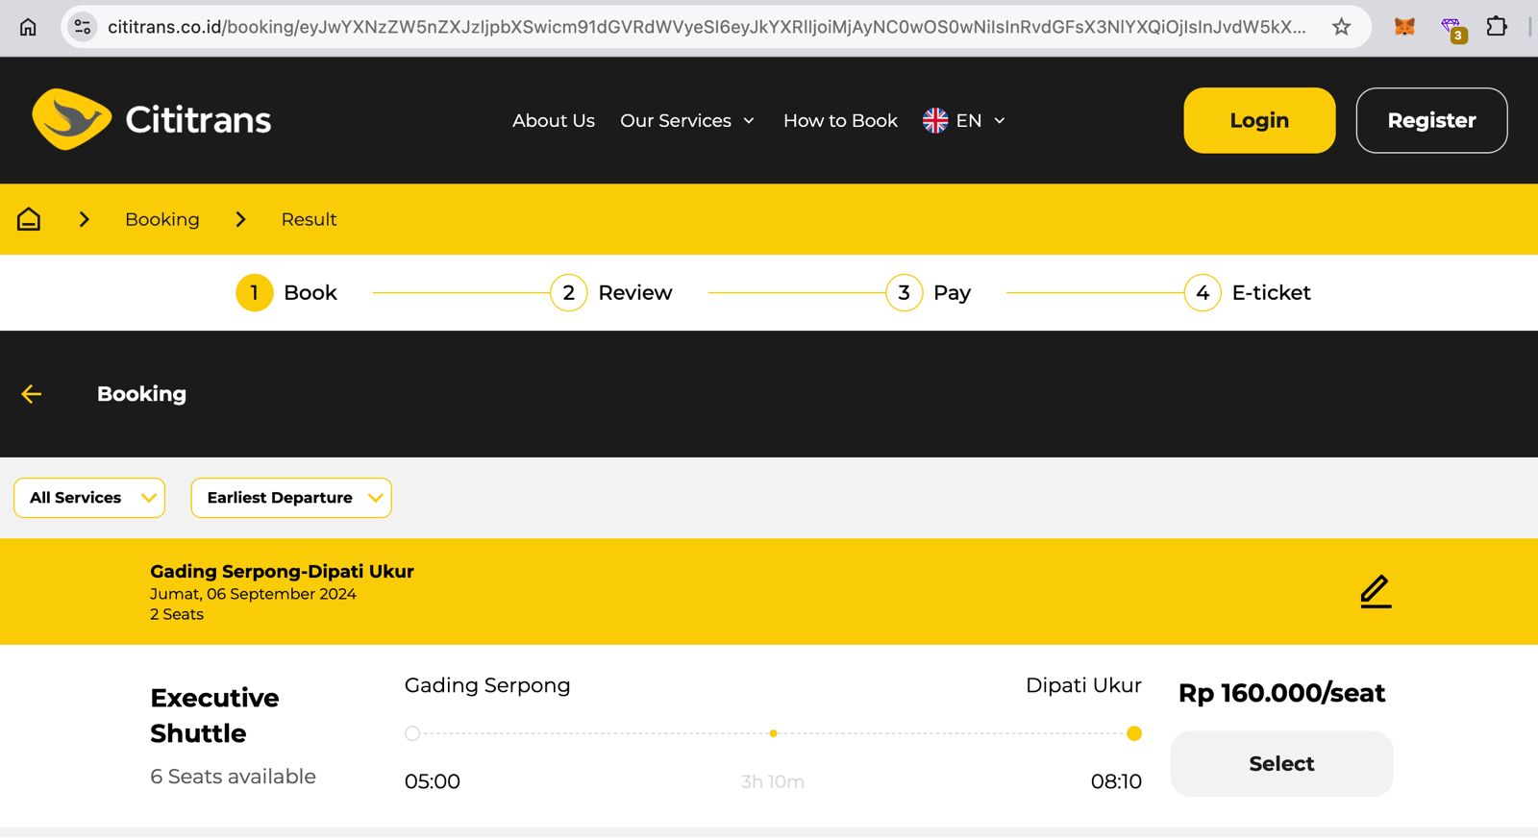Screen dimensions: 1538x840
Task: Expand the Our Services menu
Action: (686, 120)
